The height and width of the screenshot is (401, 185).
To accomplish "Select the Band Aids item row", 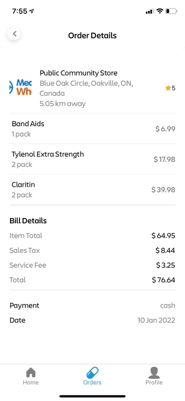I will coord(92,129).
